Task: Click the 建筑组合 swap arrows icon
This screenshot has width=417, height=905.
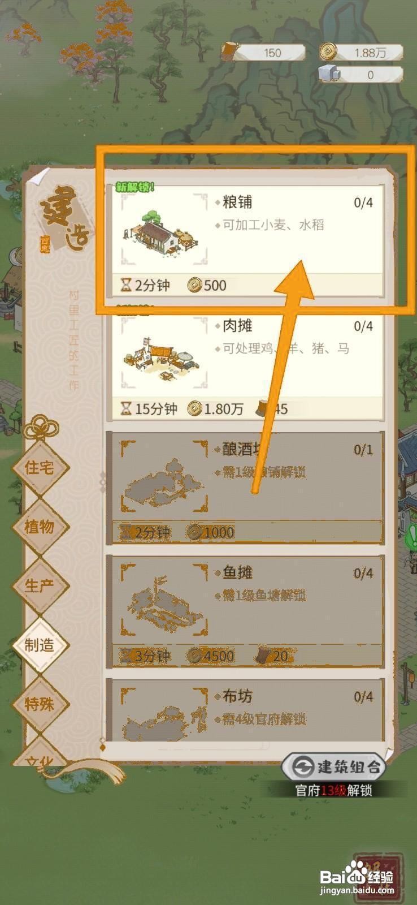Action: 303,767
